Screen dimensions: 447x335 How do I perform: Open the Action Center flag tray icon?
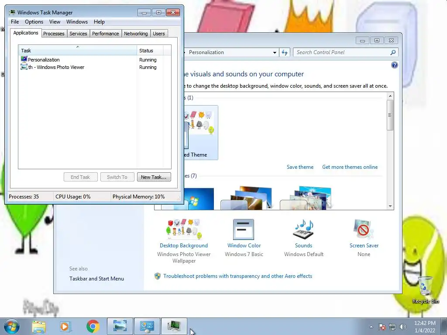(x=382, y=327)
